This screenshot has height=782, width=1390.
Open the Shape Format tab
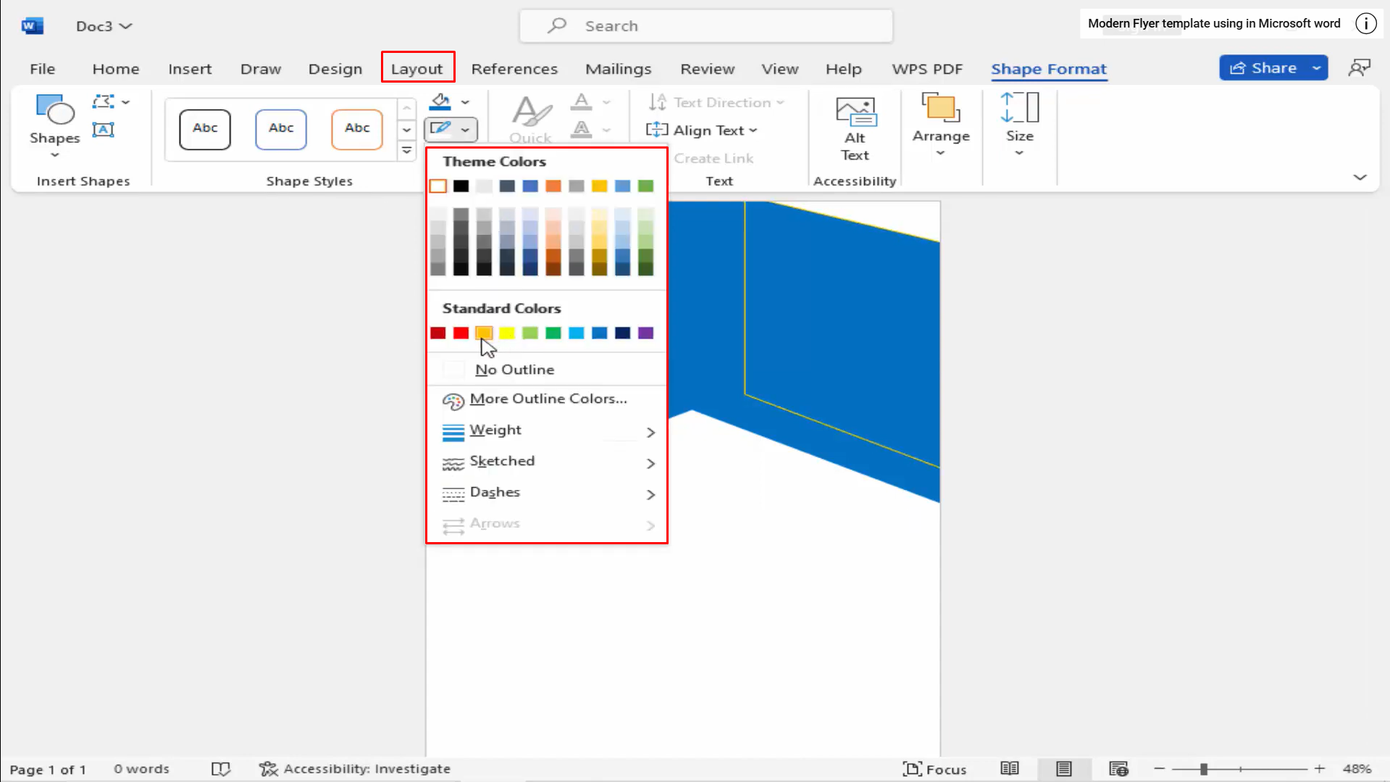click(1049, 69)
